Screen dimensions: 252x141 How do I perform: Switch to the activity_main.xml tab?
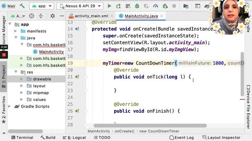point(91,16)
